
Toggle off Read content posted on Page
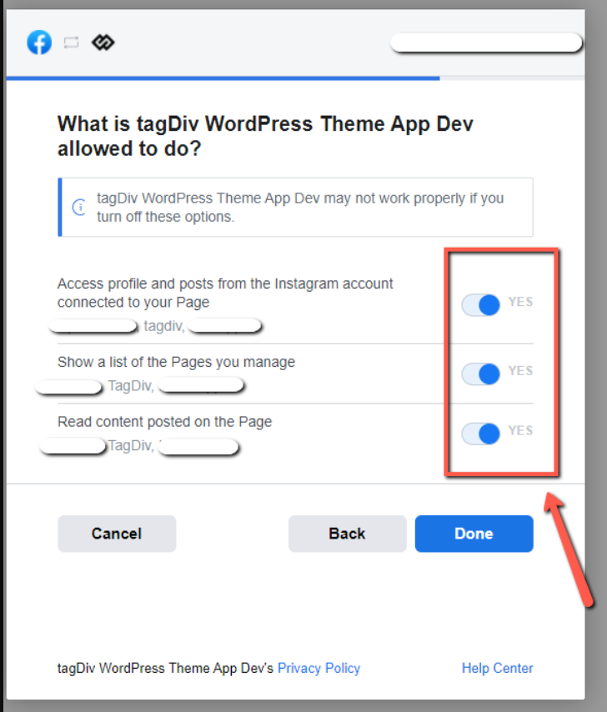[x=480, y=434]
